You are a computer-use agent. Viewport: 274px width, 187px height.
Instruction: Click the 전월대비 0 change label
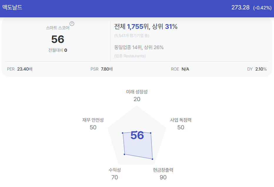(x=58, y=50)
